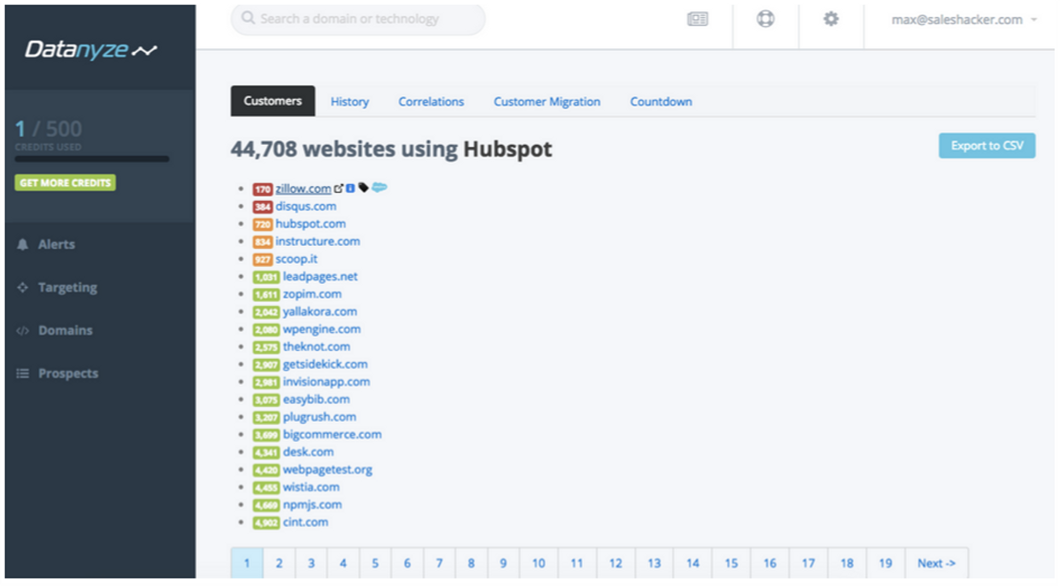Click the black tag icon beside zillow.com
This screenshot has height=586, width=1060.
point(363,187)
